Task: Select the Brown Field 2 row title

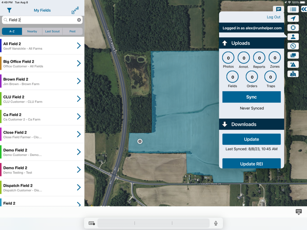Action: tap(16, 79)
